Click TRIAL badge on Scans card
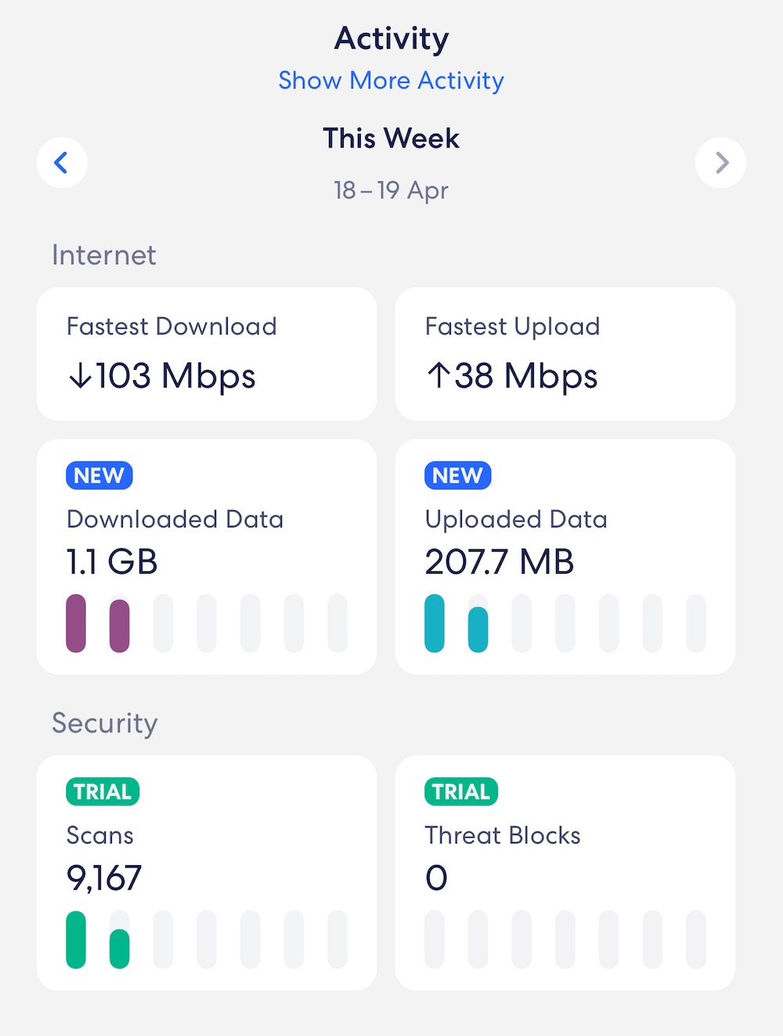This screenshot has height=1036, width=783. [103, 791]
